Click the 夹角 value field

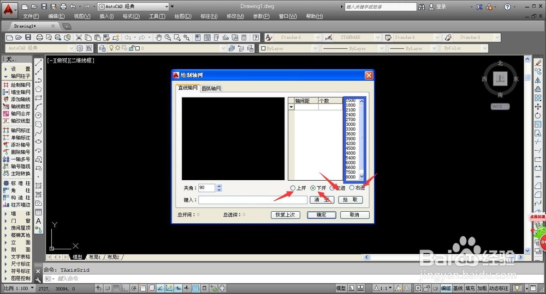(x=207, y=188)
